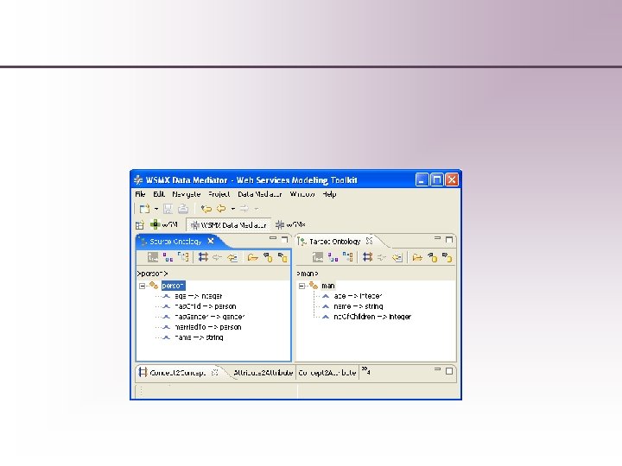Maximize the Source Ontology view
This screenshot has width=622, height=466.
(x=285, y=240)
